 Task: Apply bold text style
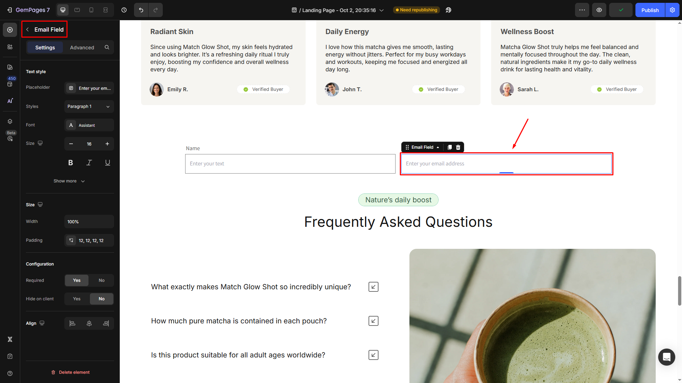pos(70,163)
